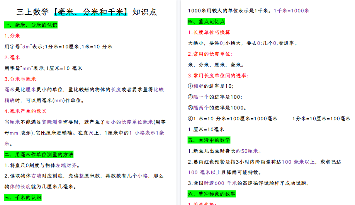
Task: Click line starting 2.暴雨红色预警是指3小时内
Action: pyautogui.click(x=265, y=162)
